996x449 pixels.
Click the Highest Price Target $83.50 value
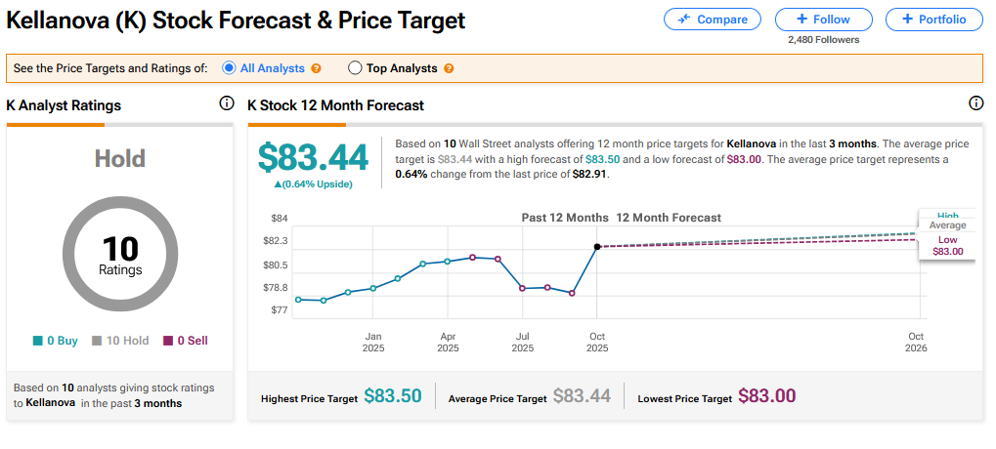pyautogui.click(x=392, y=396)
